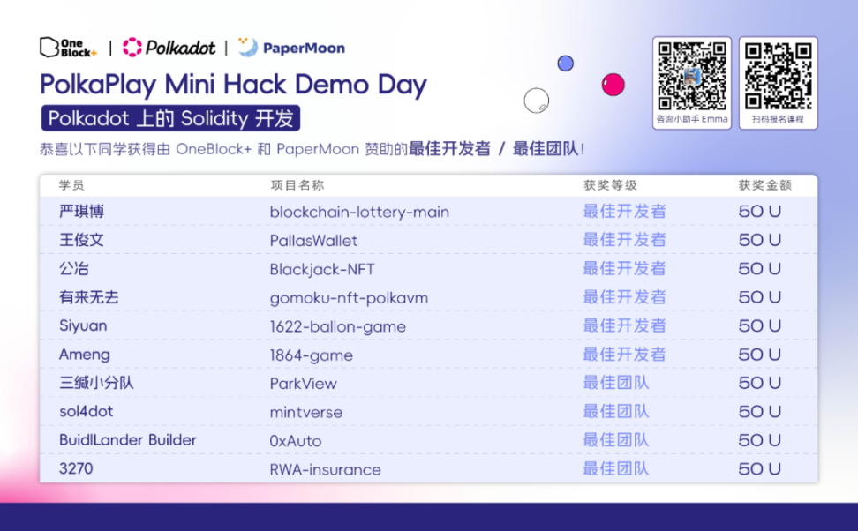
Task: Click project 0xAuto
Action: coord(296,441)
